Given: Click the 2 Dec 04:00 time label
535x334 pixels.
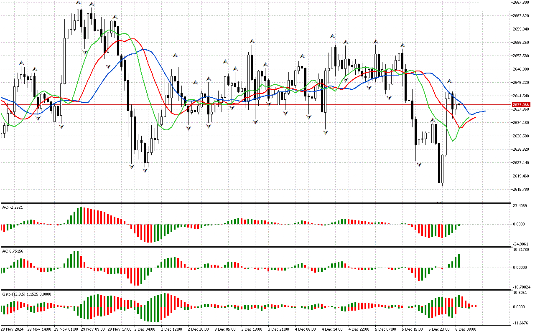Looking at the screenshot, I should [x=145, y=329].
